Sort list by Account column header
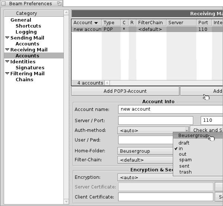 [86, 23]
